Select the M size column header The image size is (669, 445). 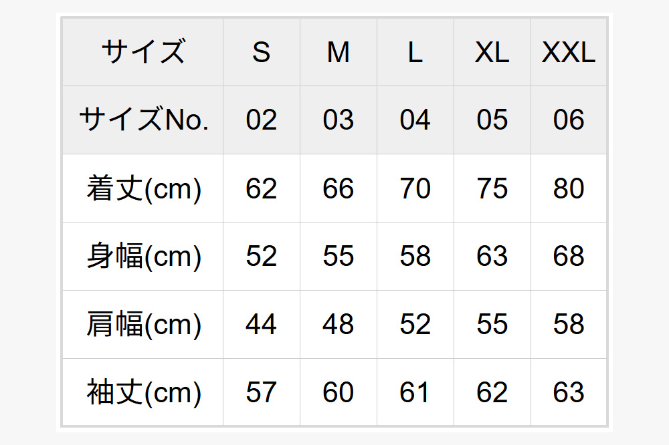pyautogui.click(x=339, y=52)
